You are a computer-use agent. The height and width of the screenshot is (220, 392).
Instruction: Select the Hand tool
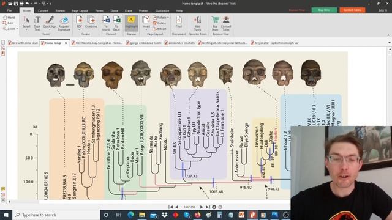(x=9, y=18)
